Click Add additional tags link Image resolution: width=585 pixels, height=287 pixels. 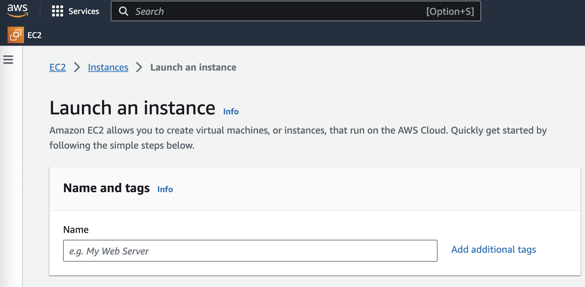tap(493, 250)
